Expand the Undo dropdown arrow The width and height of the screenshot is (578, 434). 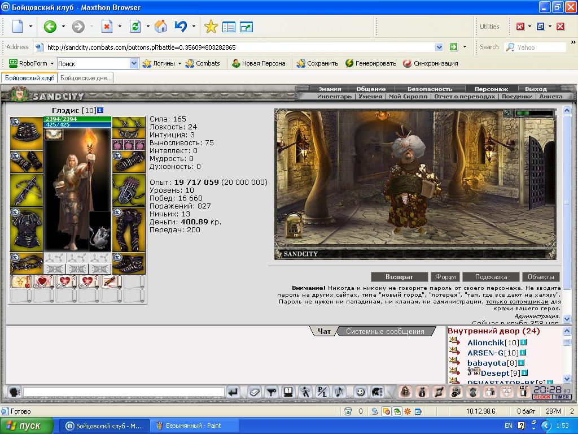tap(194, 27)
